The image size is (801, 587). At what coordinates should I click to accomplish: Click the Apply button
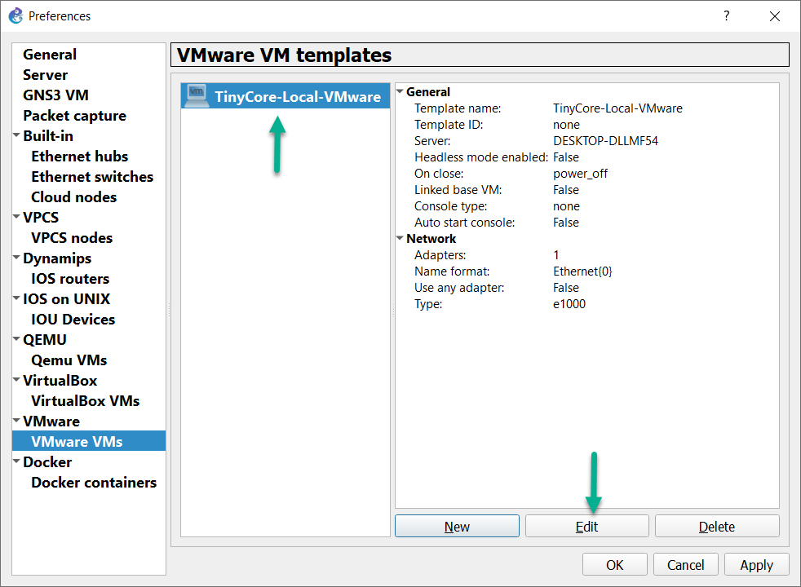(x=757, y=564)
